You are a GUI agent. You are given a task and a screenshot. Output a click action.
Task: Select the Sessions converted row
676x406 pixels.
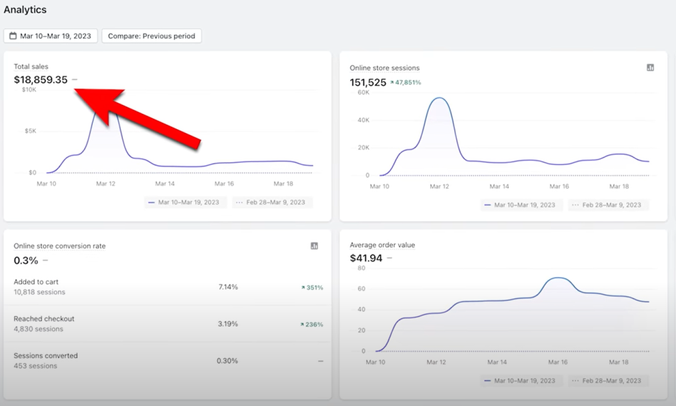coord(167,361)
